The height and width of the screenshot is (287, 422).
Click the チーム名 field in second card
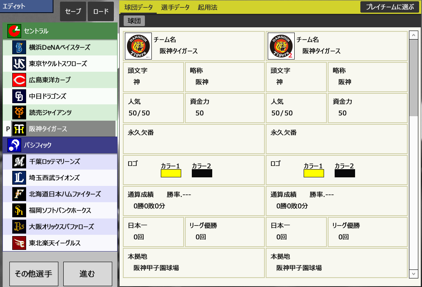tap(337, 46)
